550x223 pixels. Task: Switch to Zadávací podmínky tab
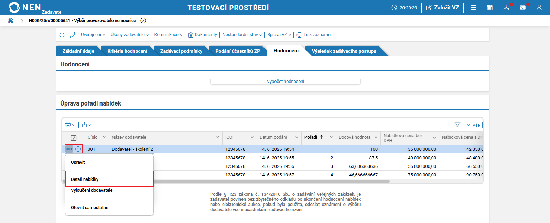click(181, 51)
